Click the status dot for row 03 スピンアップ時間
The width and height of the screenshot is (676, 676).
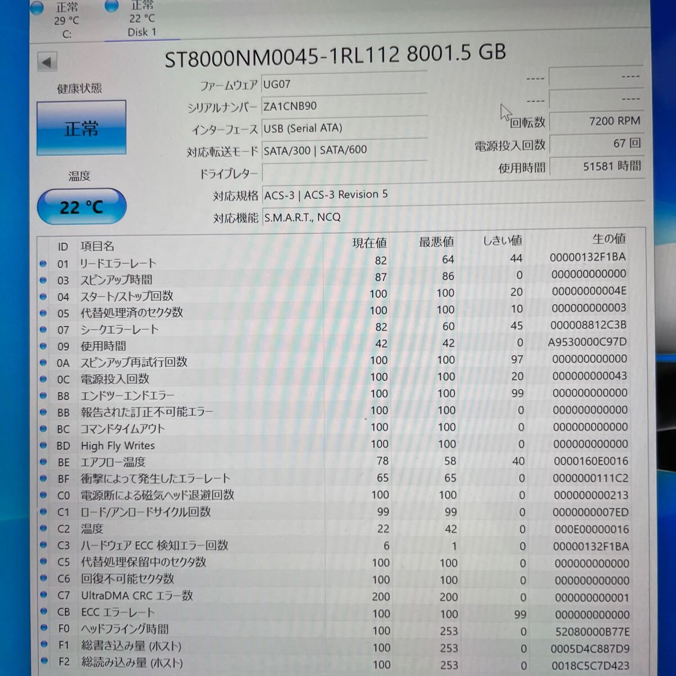coord(43,280)
